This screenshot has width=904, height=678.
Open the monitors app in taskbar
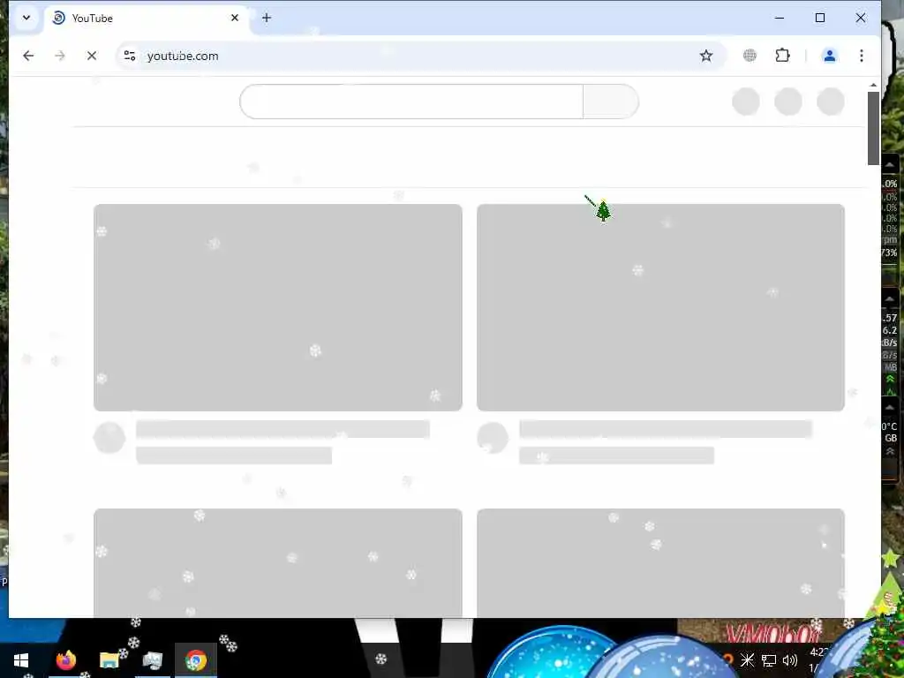[152, 660]
